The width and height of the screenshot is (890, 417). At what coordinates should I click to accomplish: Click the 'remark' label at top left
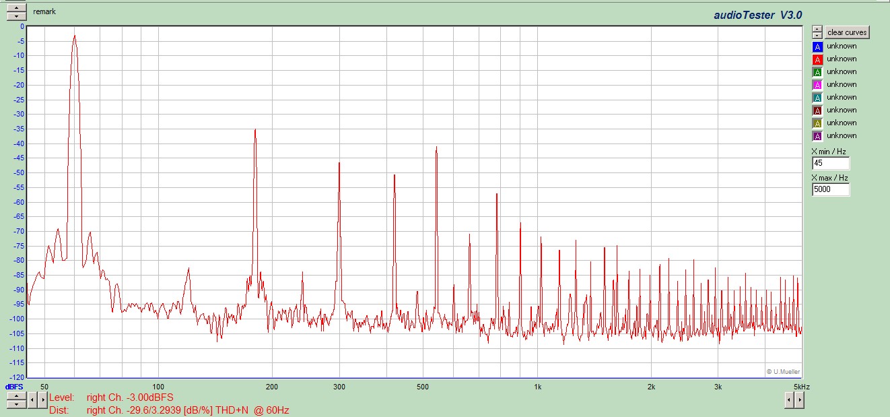pos(44,12)
